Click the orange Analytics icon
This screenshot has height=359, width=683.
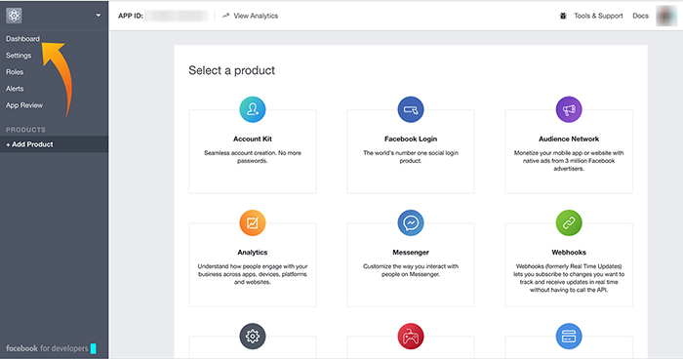point(253,222)
